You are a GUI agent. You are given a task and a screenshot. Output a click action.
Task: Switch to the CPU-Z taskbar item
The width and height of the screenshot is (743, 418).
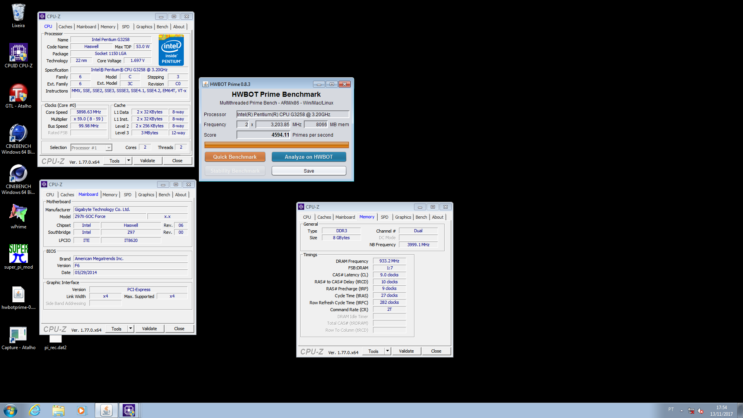(x=129, y=410)
